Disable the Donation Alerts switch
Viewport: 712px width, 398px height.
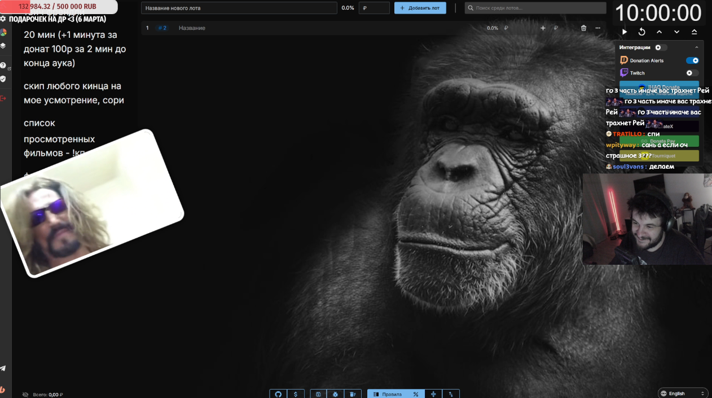pyautogui.click(x=692, y=60)
